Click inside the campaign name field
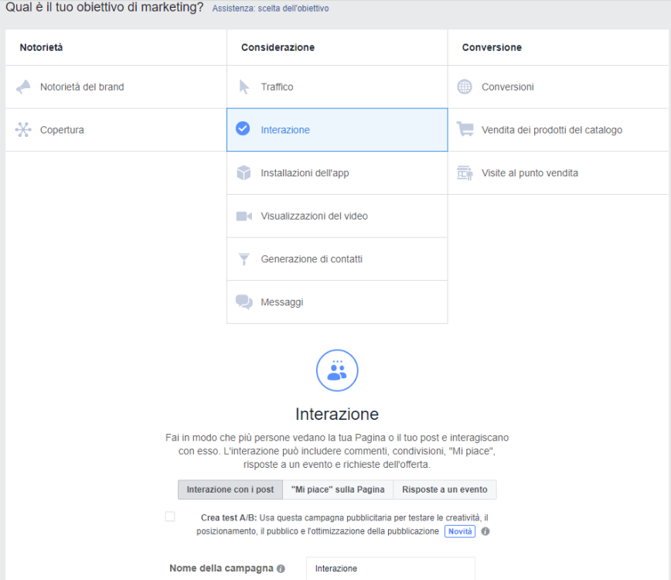671x580 pixels. point(390,568)
